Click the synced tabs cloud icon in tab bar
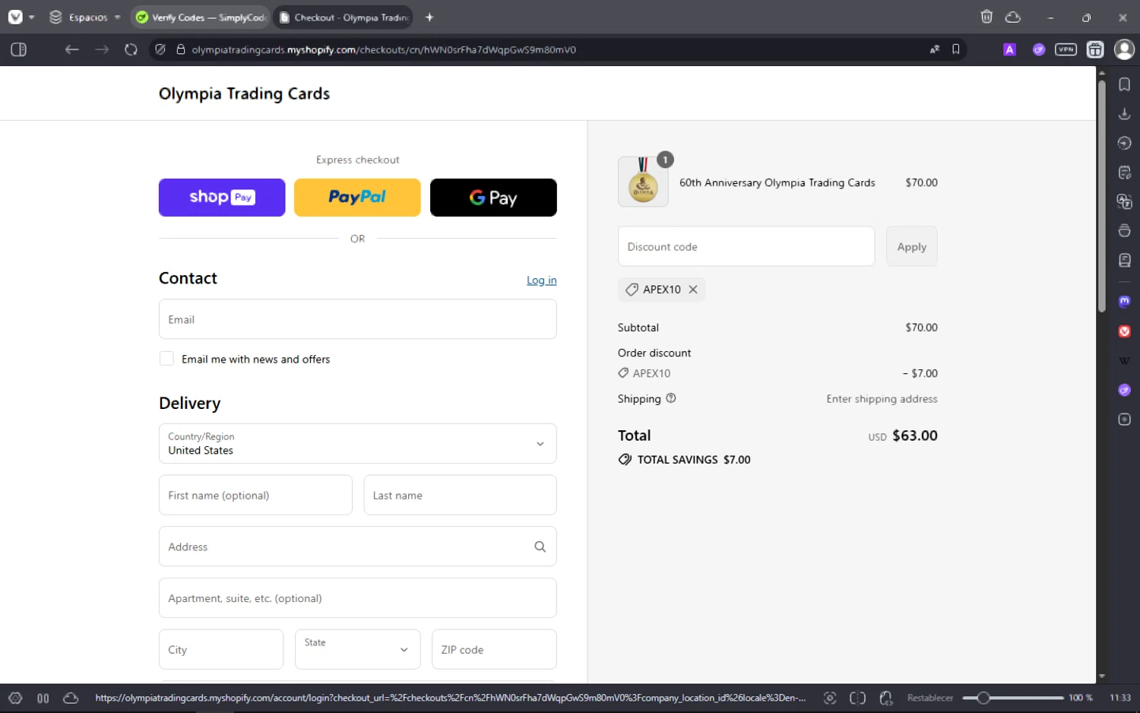Screen dimensions: 1140x713 coord(1013,17)
